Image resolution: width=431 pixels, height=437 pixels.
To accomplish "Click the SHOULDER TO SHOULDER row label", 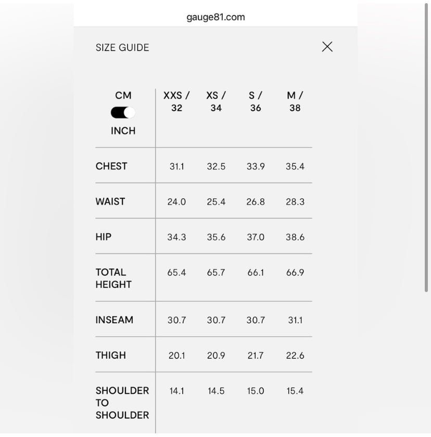I will pyautogui.click(x=122, y=403).
